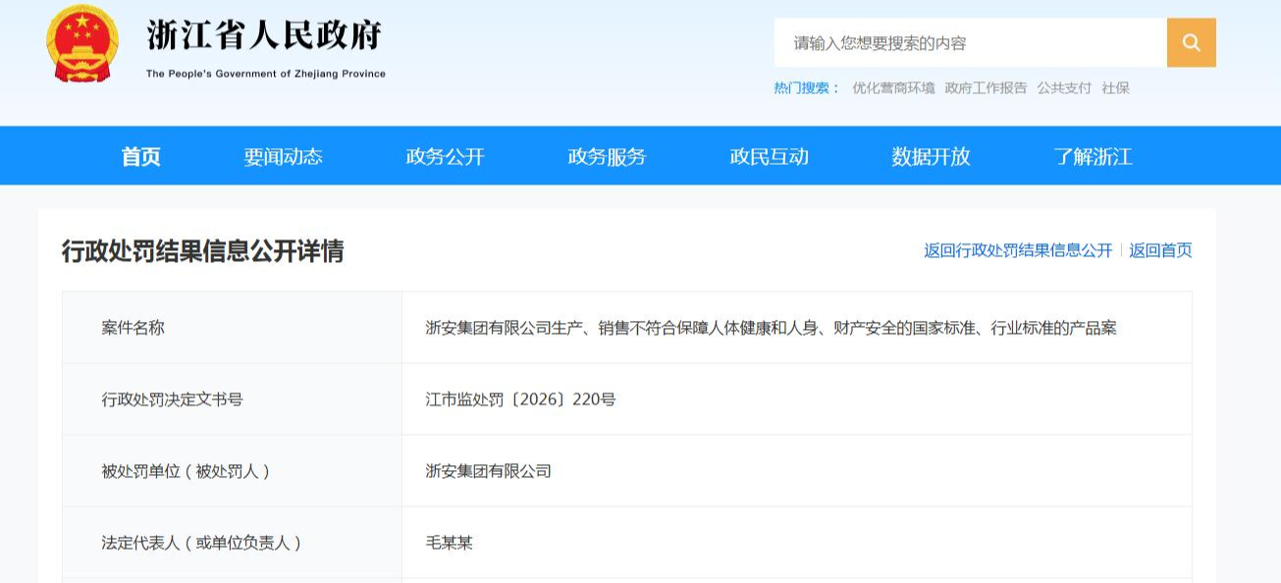Select the case name text starting 浙安集团有限公司生产

[x=771, y=328]
